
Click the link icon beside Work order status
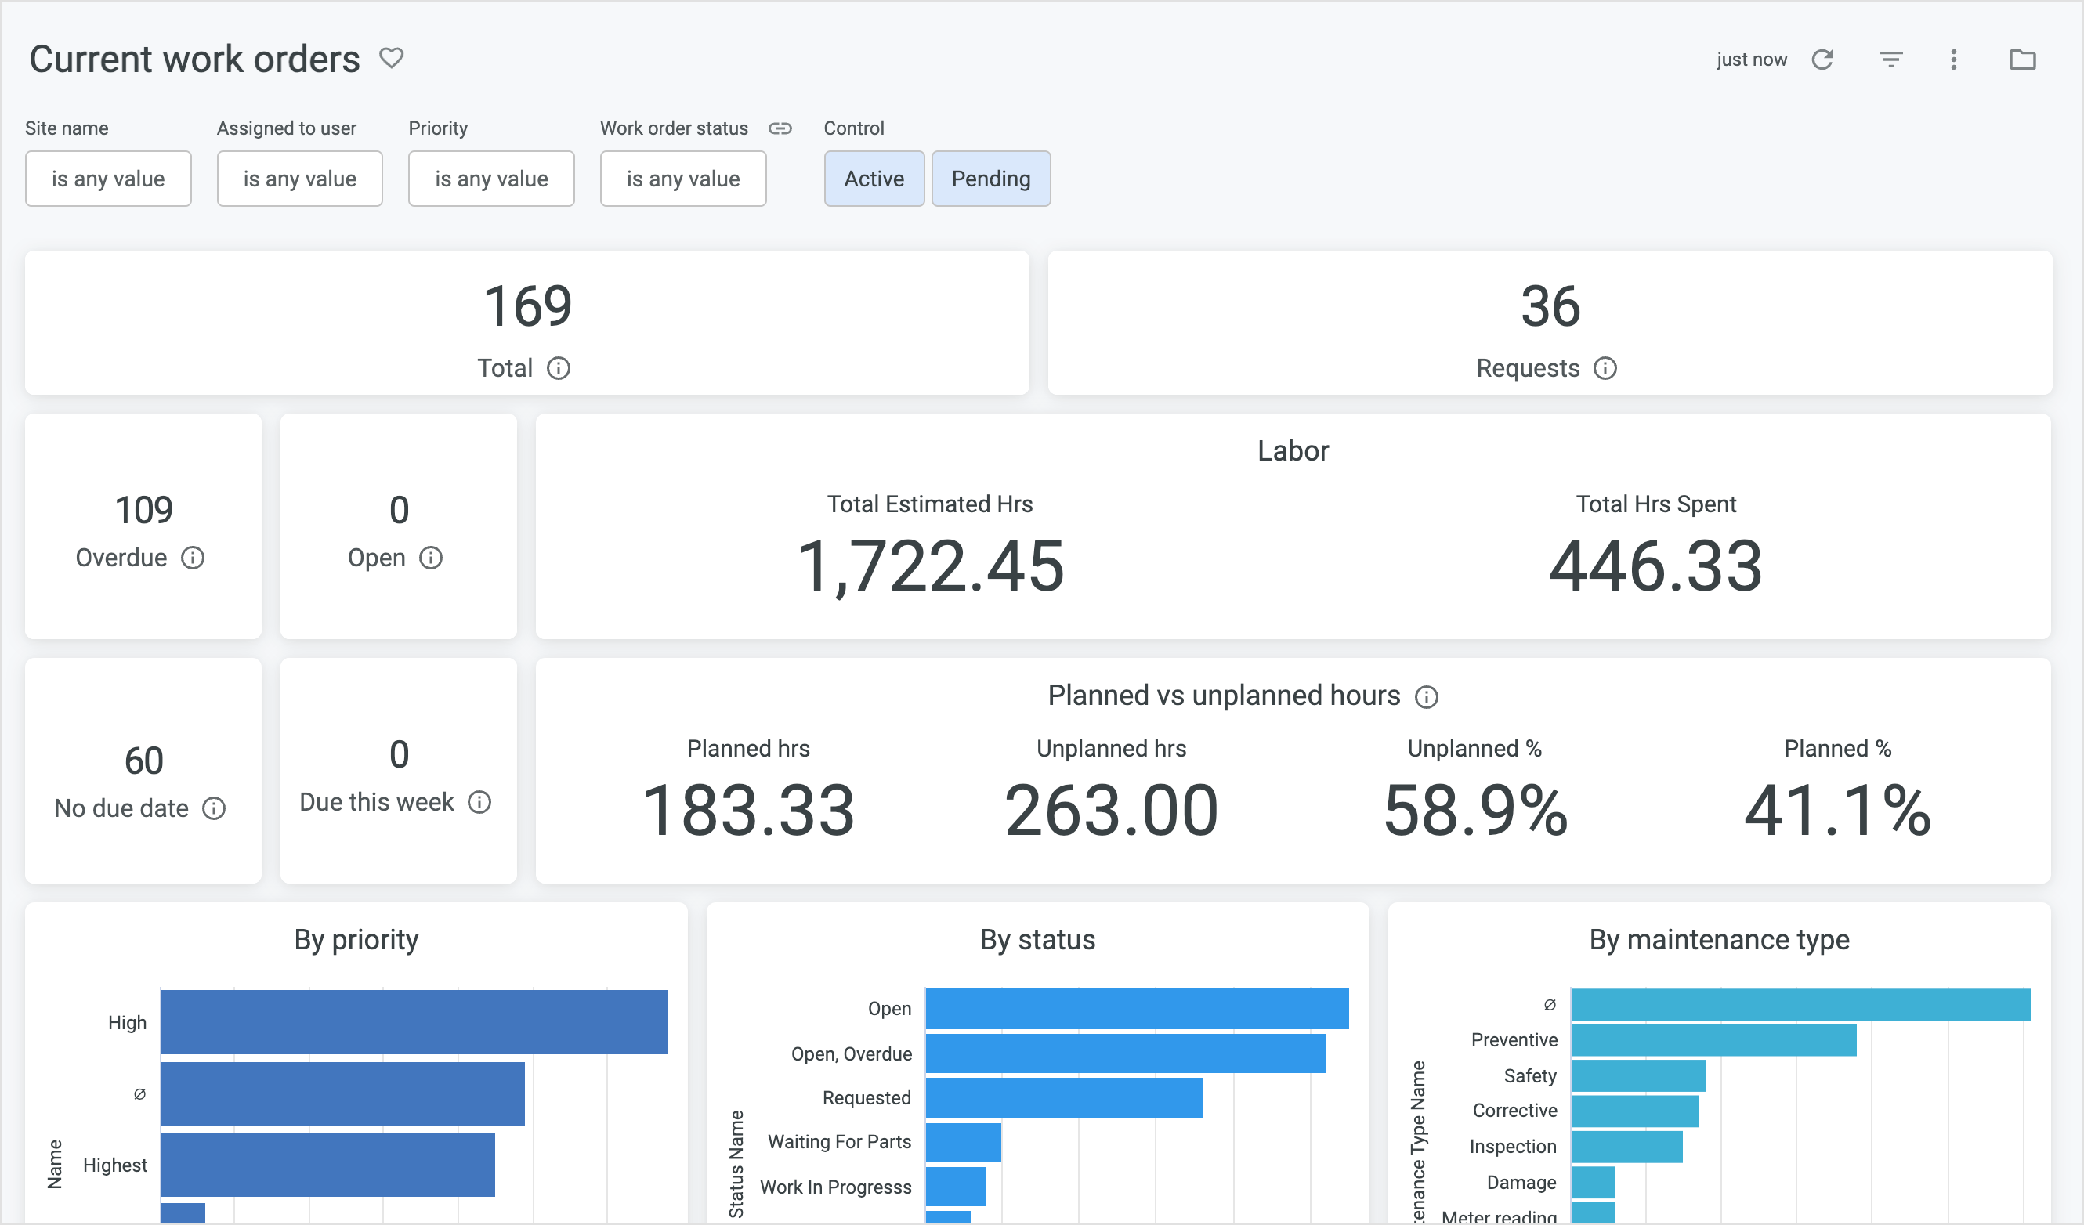(780, 128)
